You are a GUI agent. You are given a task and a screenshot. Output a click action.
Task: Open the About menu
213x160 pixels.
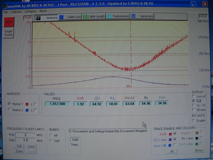43,11
